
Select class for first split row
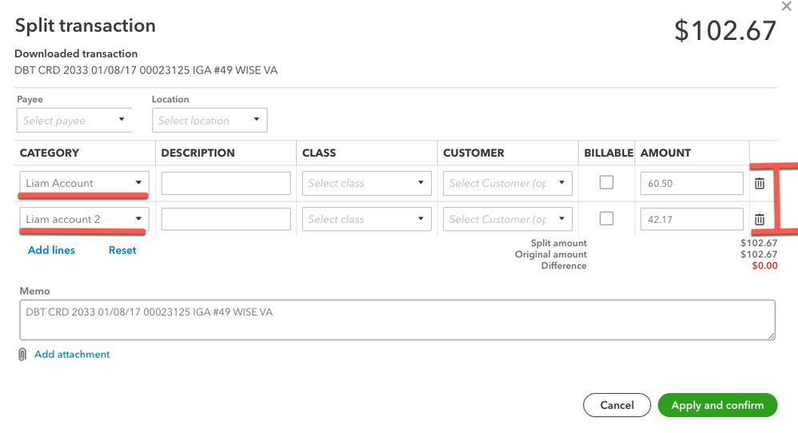[x=367, y=183]
